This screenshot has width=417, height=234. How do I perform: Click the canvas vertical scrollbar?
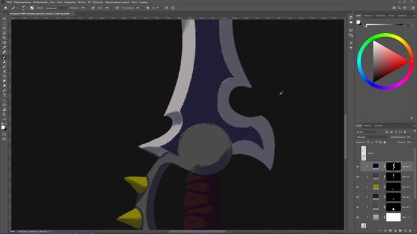tap(345, 136)
